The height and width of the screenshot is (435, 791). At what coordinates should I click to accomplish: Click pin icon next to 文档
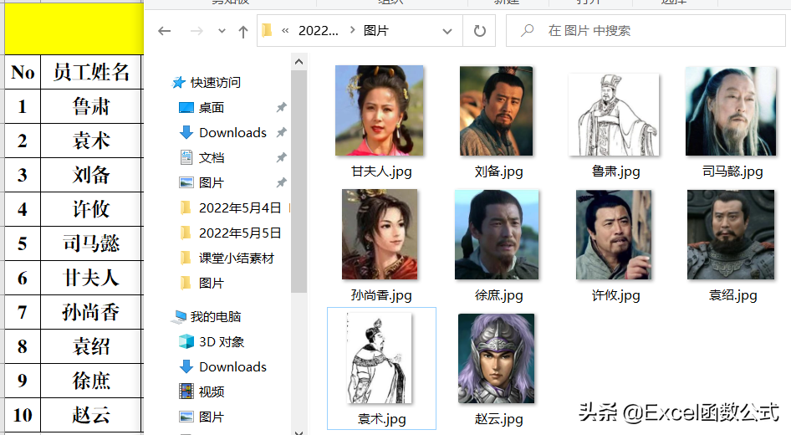click(x=282, y=157)
